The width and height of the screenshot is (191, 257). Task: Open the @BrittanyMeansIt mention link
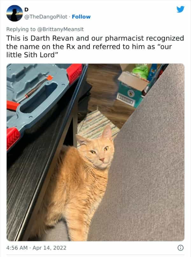60,29
